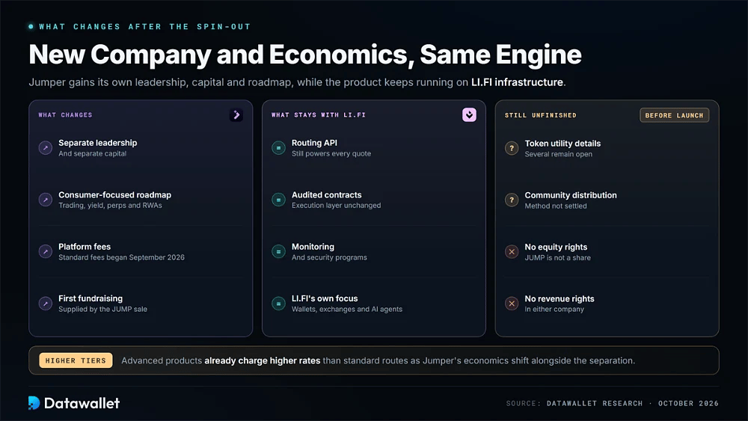Screen dimensions: 748x421
Task: Click the arrow icon beside First fundraising
Action: 46,304
